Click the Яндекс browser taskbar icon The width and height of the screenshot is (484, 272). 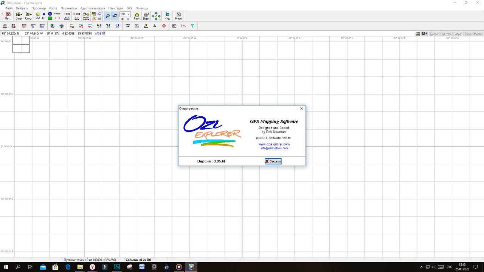(x=92, y=267)
